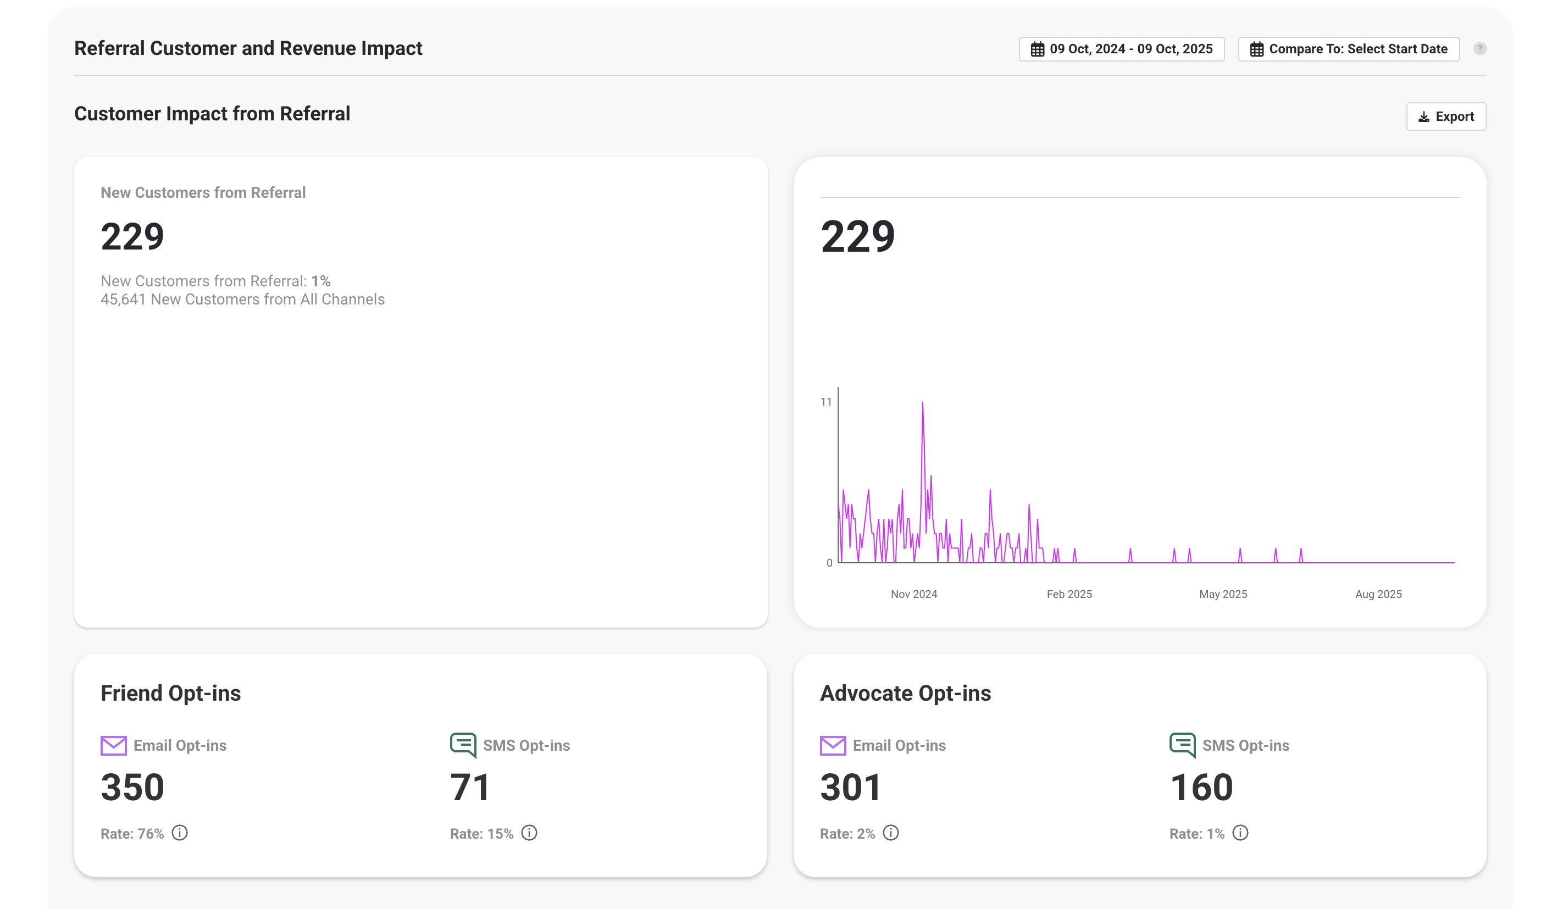Viewport: 1563px width, 909px height.
Task: Click the Friend SMS Opt-ins chat icon
Action: coord(463,745)
